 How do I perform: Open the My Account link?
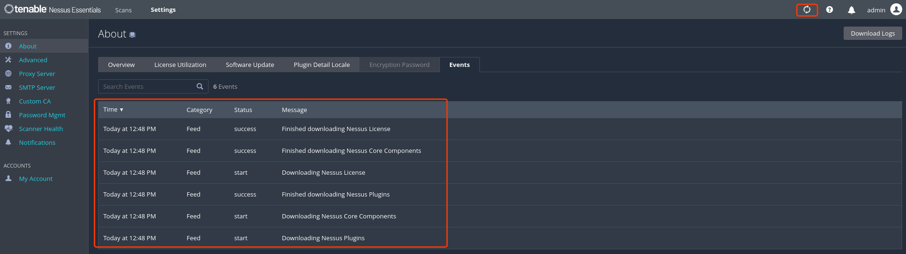click(x=36, y=179)
